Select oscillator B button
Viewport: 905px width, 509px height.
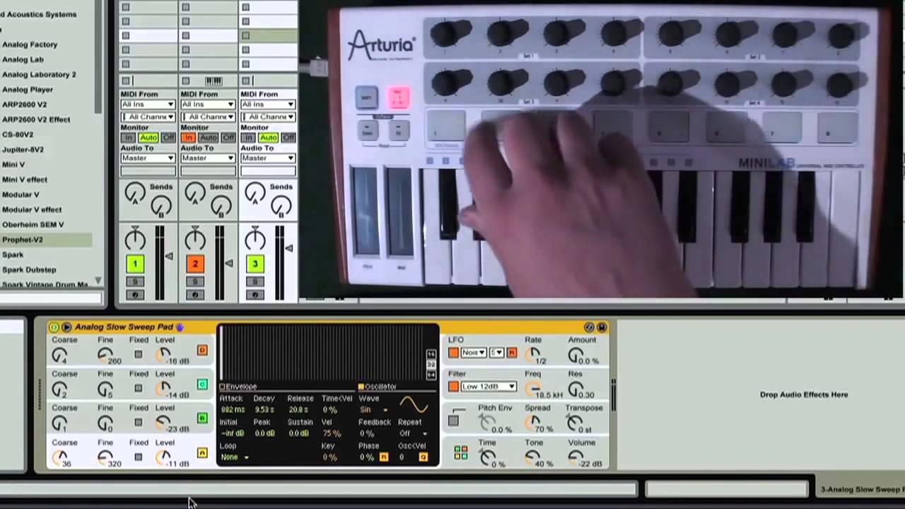click(202, 419)
